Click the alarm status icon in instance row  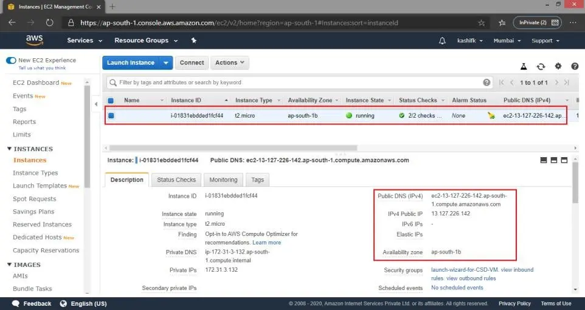click(491, 116)
